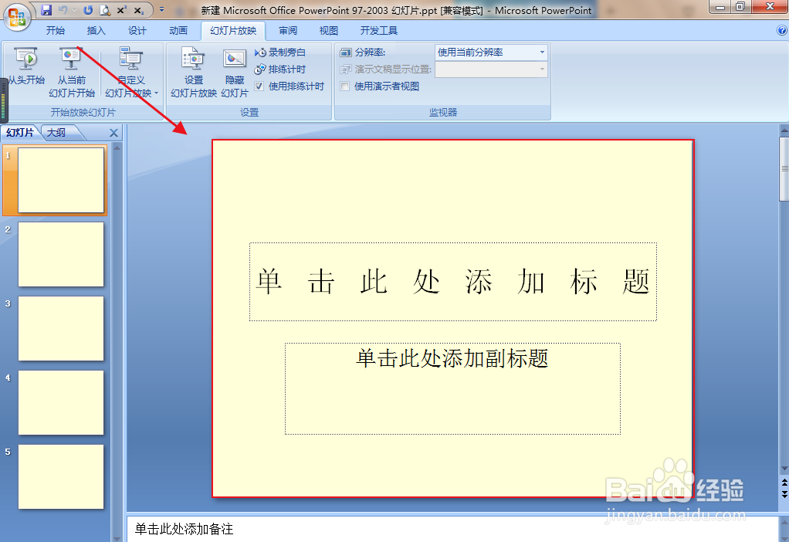Select the 幻灯片 pane tab
Viewport: 789px width, 542px height.
click(19, 132)
